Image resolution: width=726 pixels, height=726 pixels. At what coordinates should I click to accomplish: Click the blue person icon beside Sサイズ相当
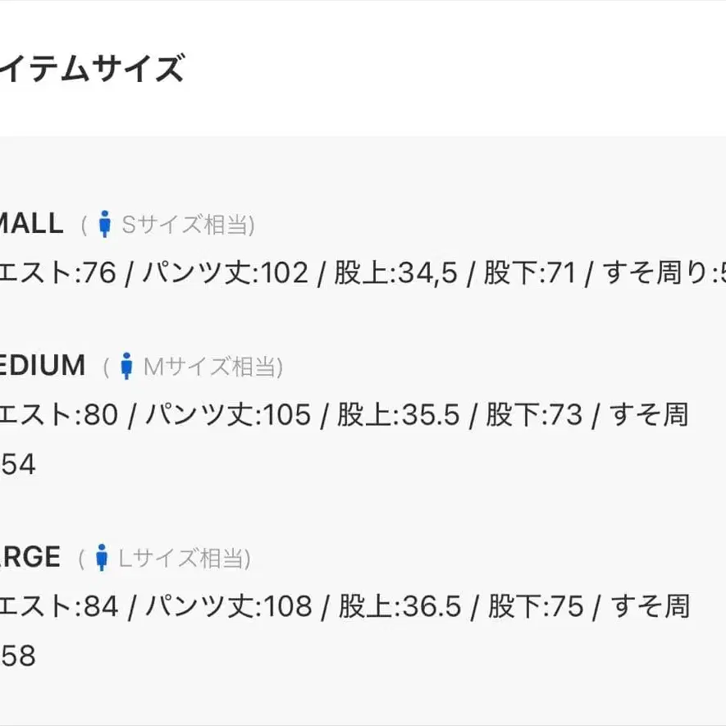pos(104,224)
